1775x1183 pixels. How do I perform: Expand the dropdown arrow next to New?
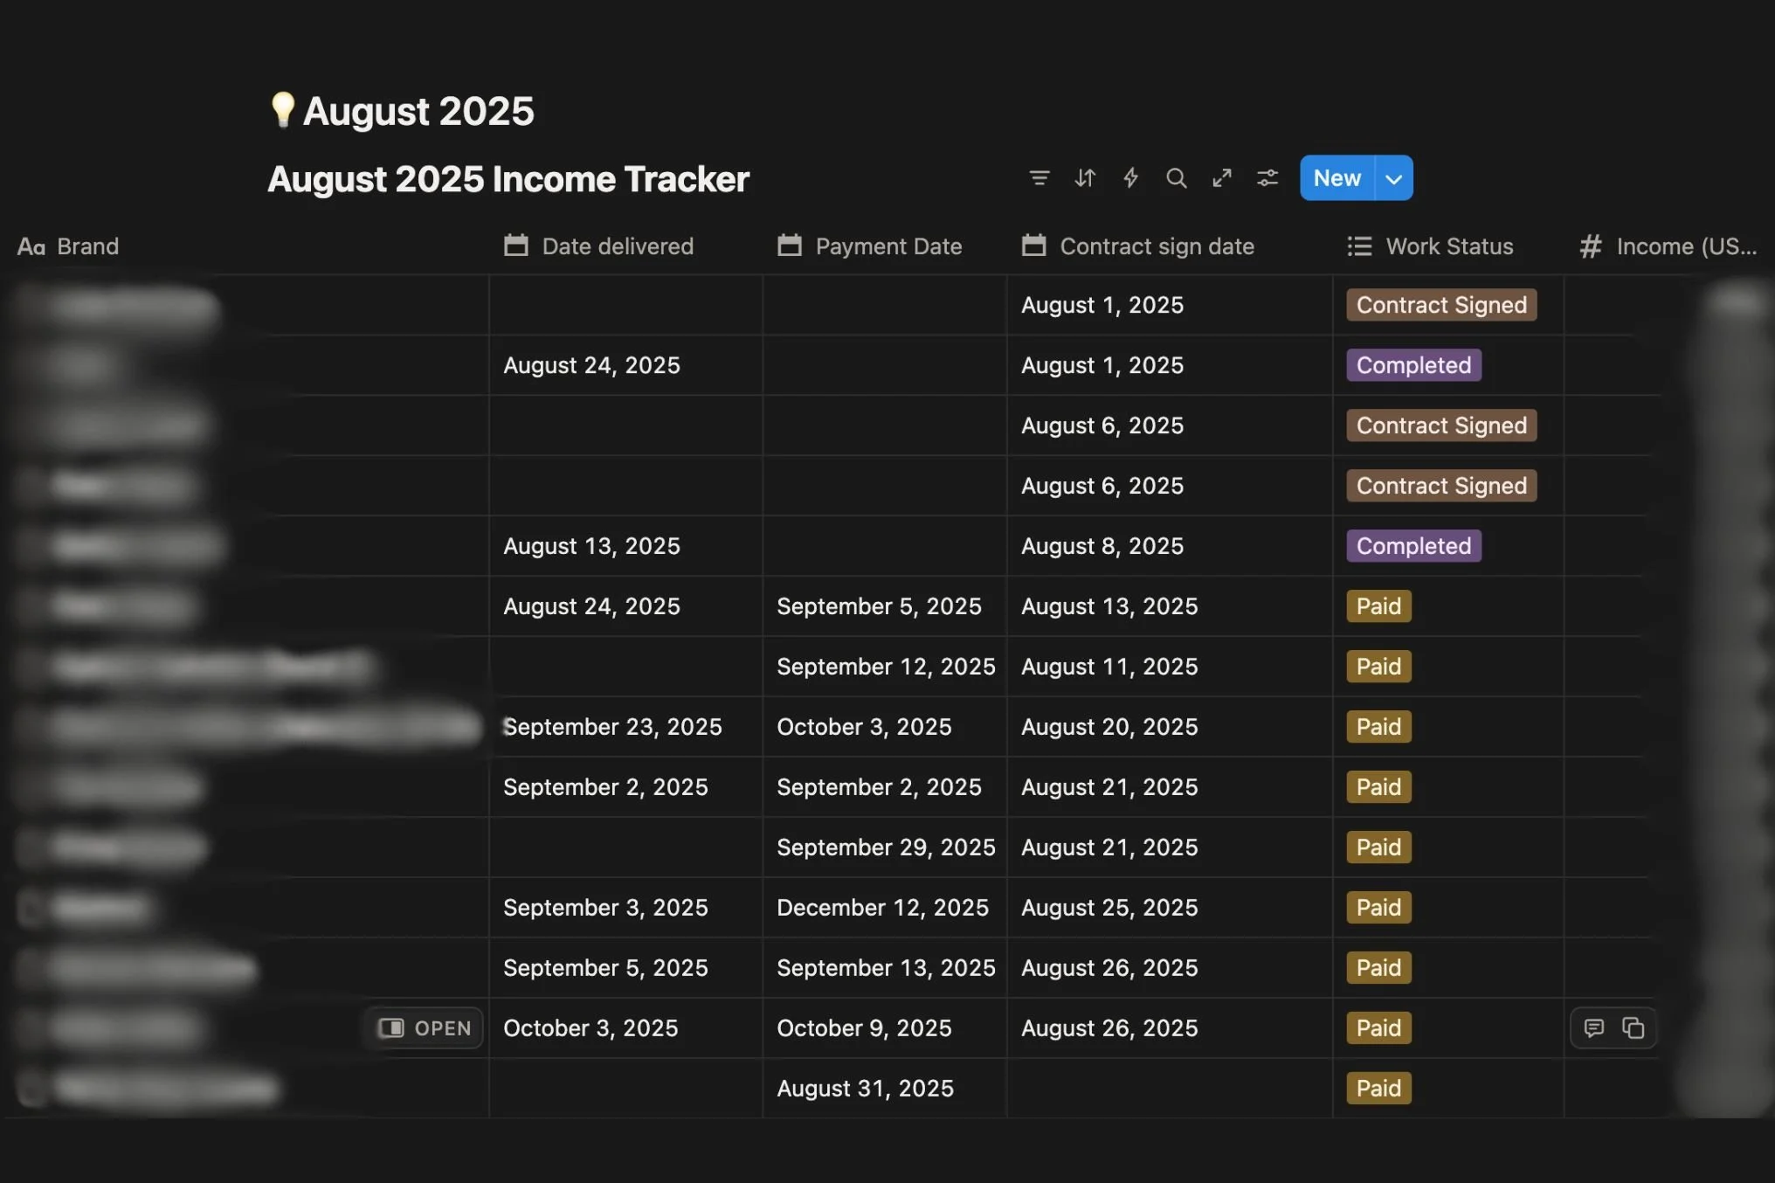click(1394, 178)
